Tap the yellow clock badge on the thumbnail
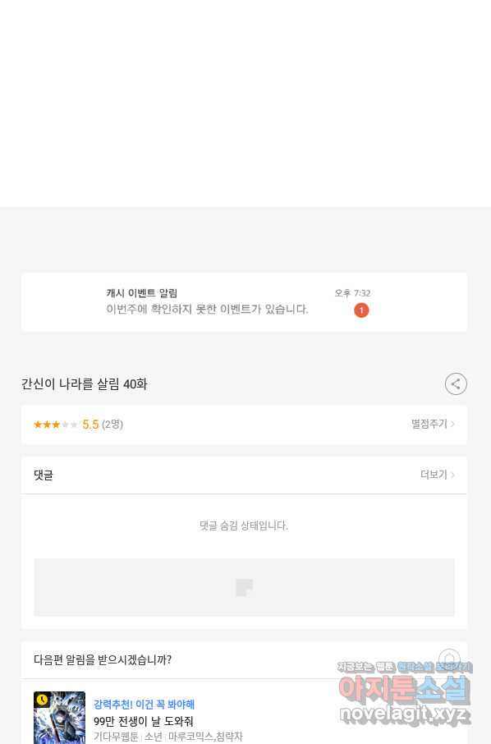This screenshot has height=744, width=491. click(x=42, y=700)
